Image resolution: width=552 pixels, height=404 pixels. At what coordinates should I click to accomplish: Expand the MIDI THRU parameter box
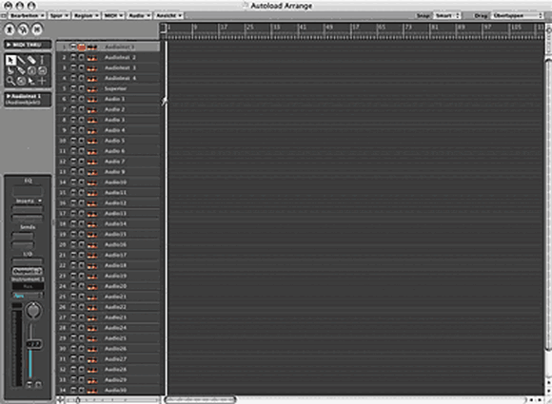[9, 45]
